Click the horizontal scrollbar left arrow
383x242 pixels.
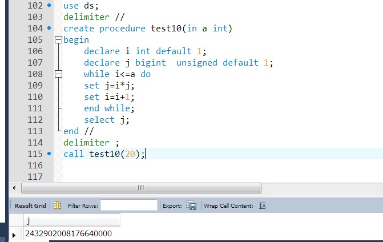pos(14,188)
